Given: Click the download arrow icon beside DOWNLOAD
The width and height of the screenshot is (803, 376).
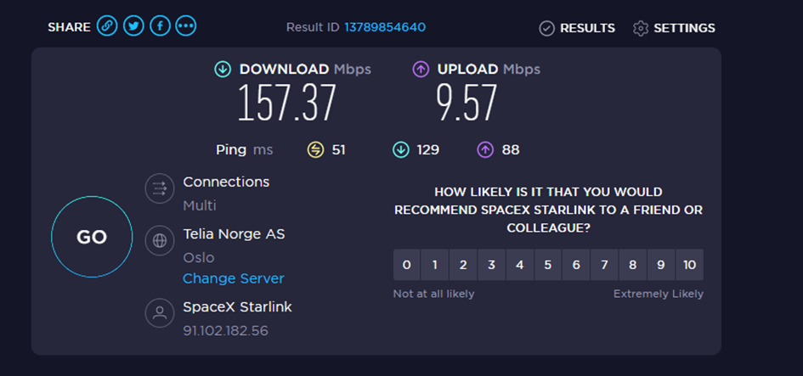Looking at the screenshot, I should tap(223, 69).
